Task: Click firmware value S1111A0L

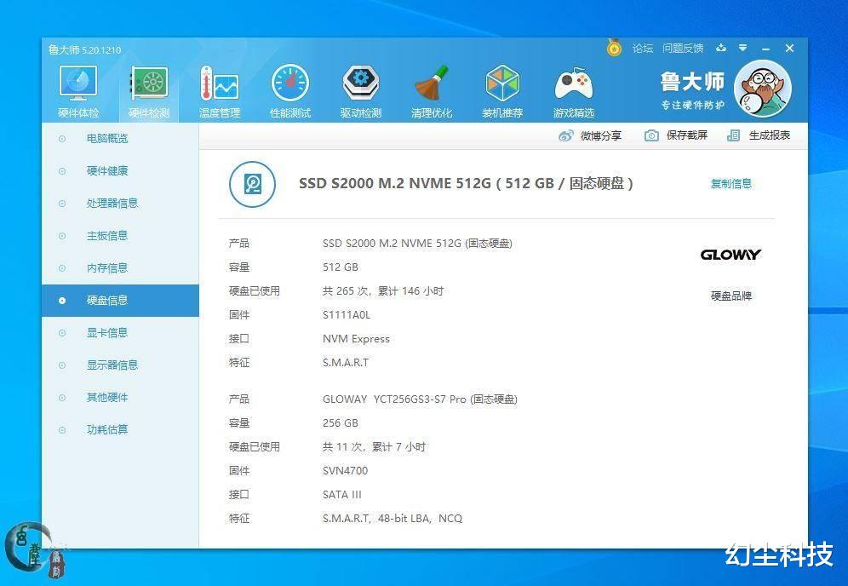Action: [x=347, y=315]
